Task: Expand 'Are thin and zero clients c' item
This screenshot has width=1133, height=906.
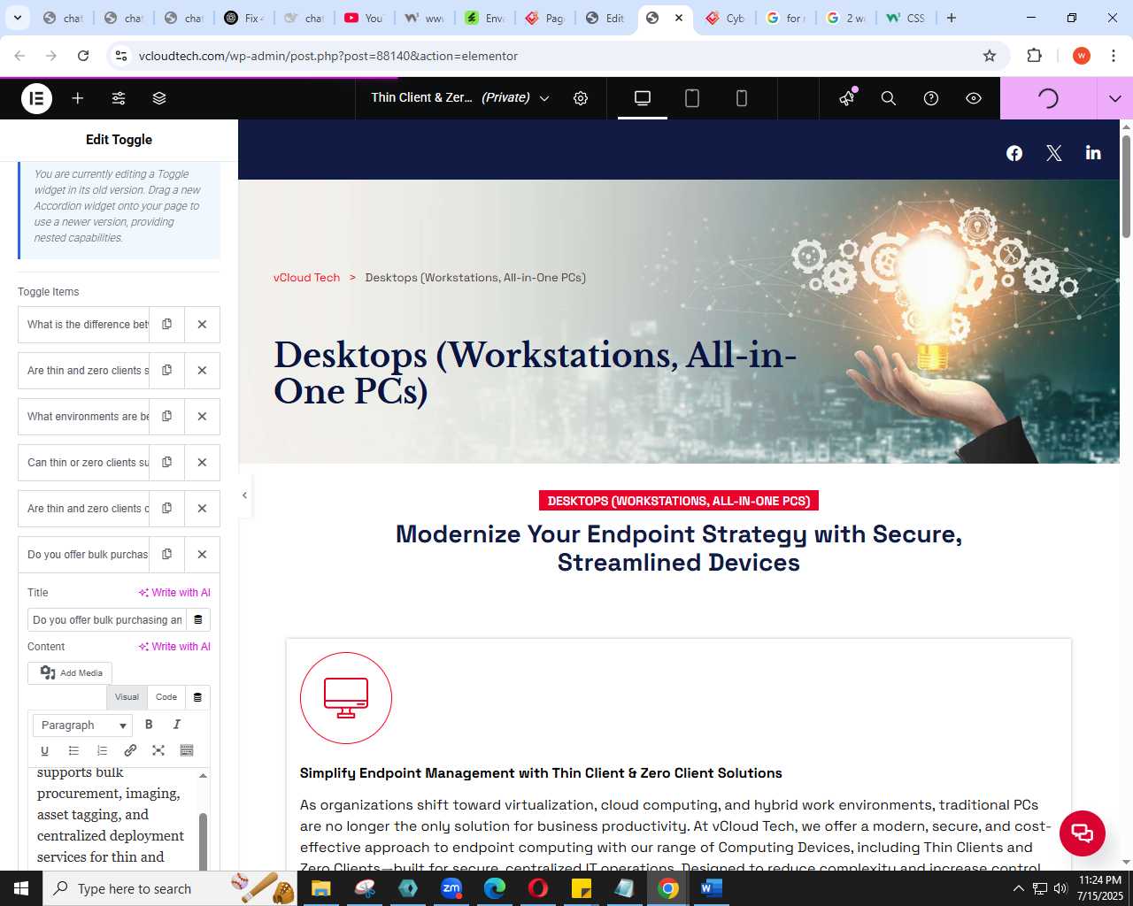Action: click(84, 509)
